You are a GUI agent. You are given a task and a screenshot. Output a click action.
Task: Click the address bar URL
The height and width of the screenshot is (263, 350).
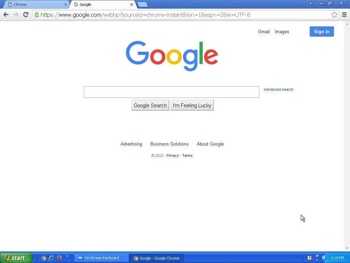145,15
